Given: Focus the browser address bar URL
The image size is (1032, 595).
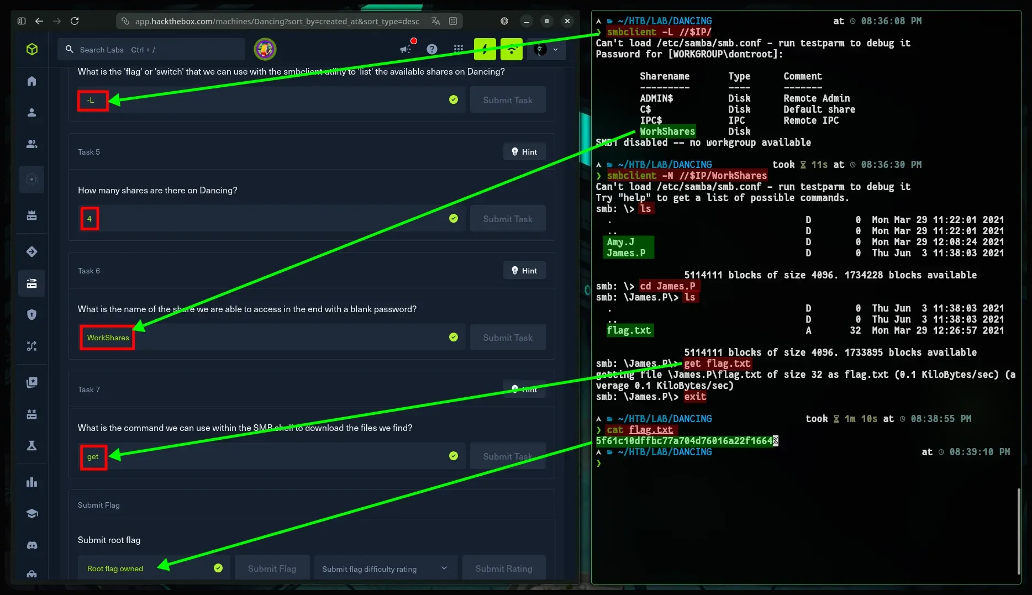Looking at the screenshot, I should coord(277,21).
